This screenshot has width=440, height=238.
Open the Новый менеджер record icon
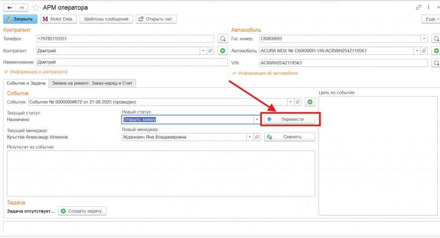point(257,137)
